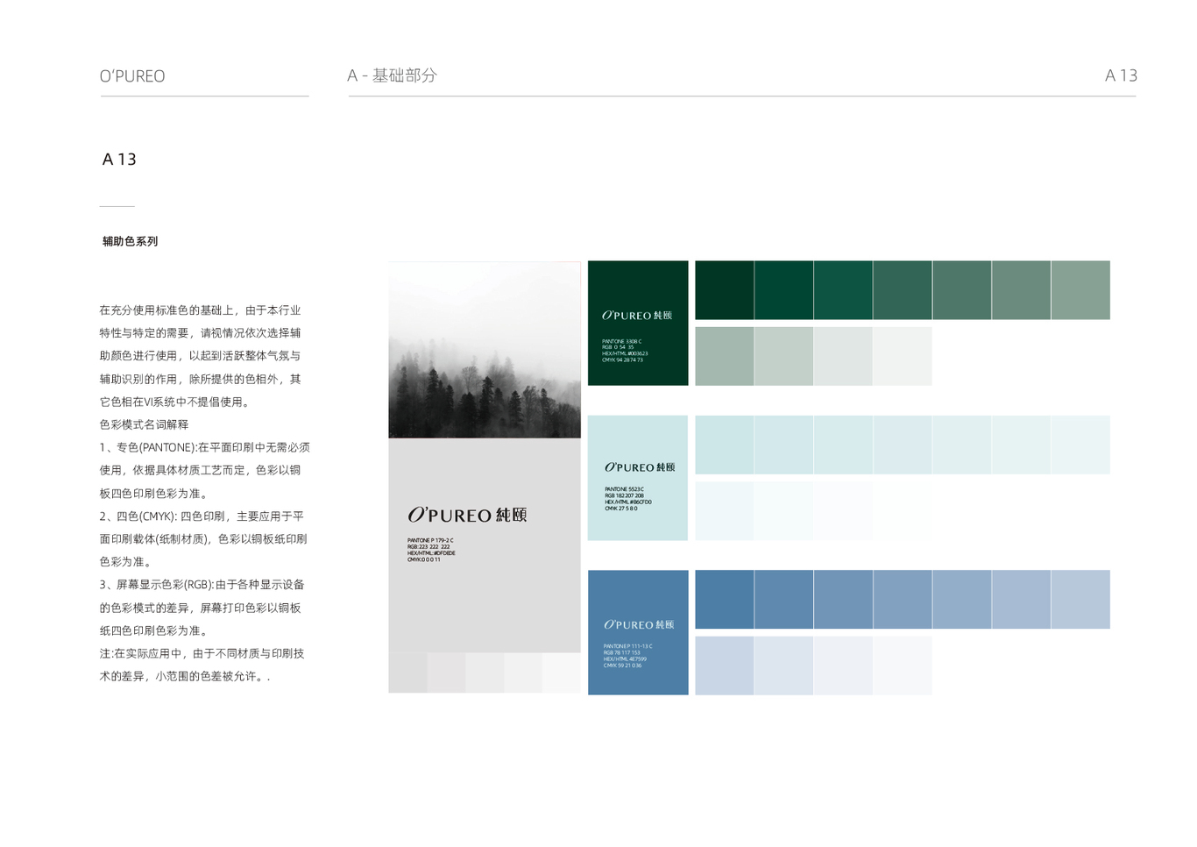Click the bold 'A 13' heading on the left

119,159
